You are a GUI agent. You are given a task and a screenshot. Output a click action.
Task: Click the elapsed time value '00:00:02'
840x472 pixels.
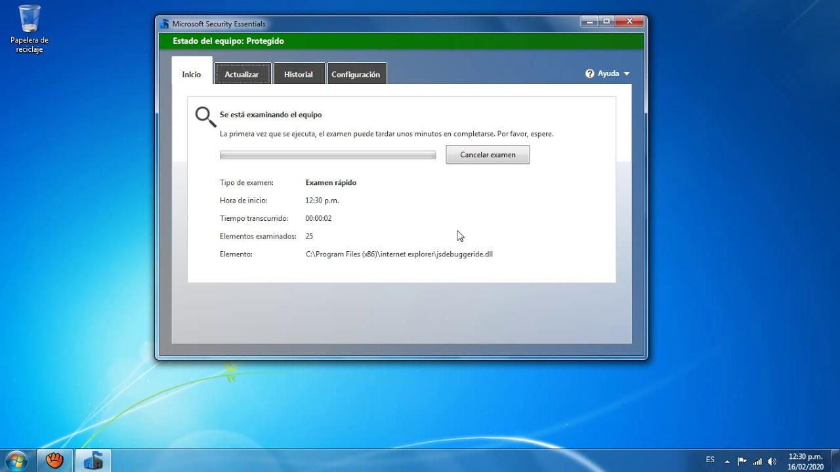click(x=318, y=218)
